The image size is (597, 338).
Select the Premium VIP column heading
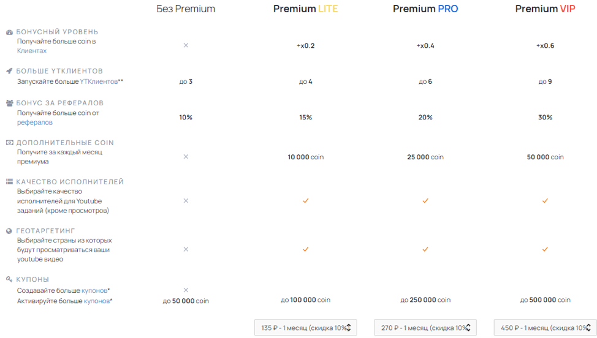coord(545,9)
